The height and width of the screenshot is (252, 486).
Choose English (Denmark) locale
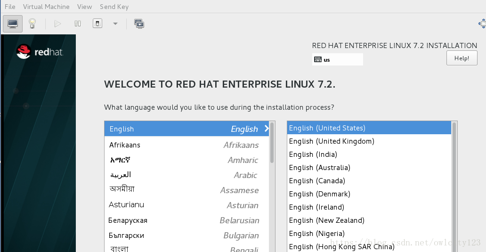click(369, 194)
